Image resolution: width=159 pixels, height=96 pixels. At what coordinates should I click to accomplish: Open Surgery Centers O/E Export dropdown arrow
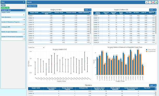click(155, 10)
